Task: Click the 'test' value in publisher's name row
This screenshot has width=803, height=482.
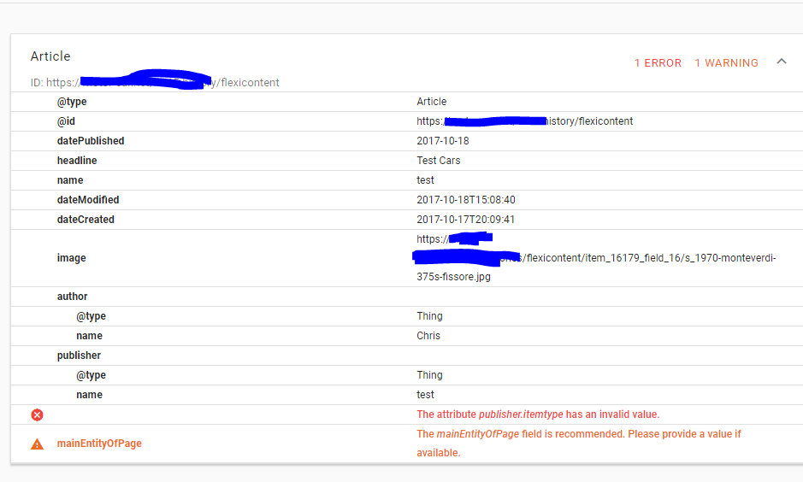Action: [425, 395]
